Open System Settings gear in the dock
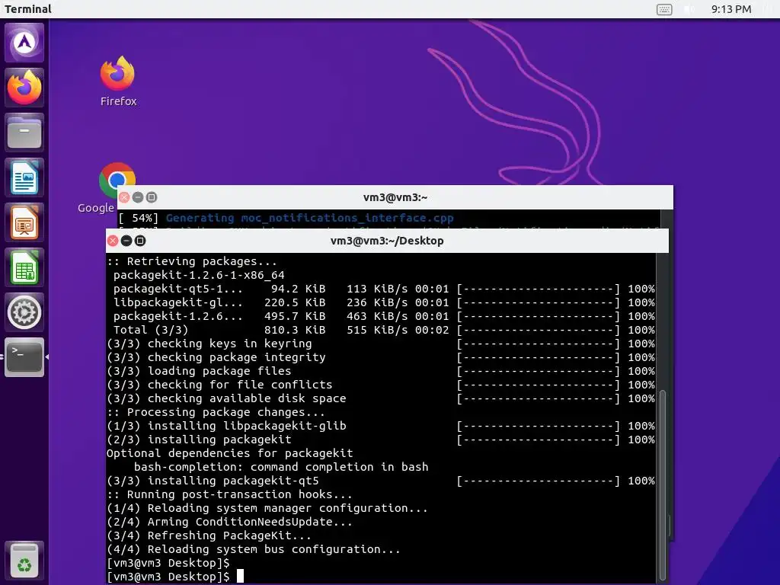Screen dimensions: 780x585 [24, 312]
